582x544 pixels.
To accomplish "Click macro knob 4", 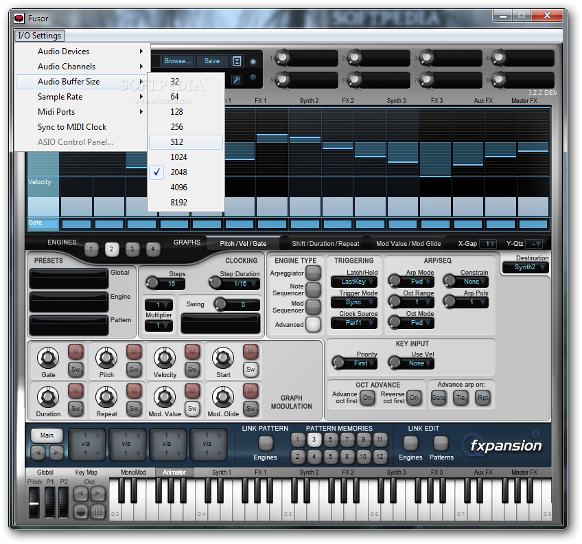I will coord(499,57).
